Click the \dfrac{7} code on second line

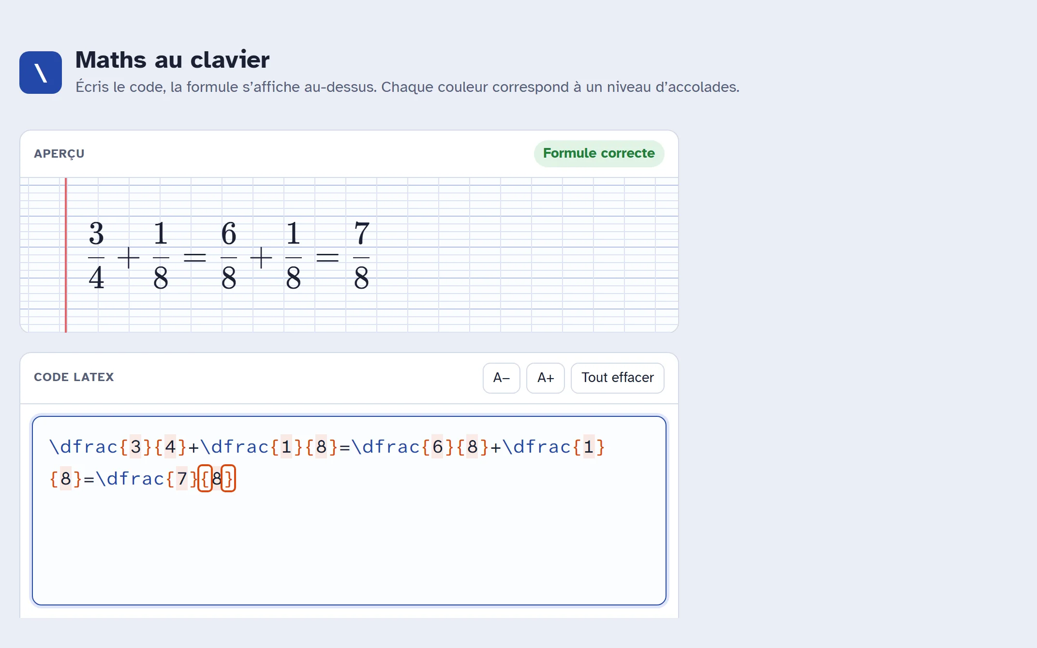[147, 479]
